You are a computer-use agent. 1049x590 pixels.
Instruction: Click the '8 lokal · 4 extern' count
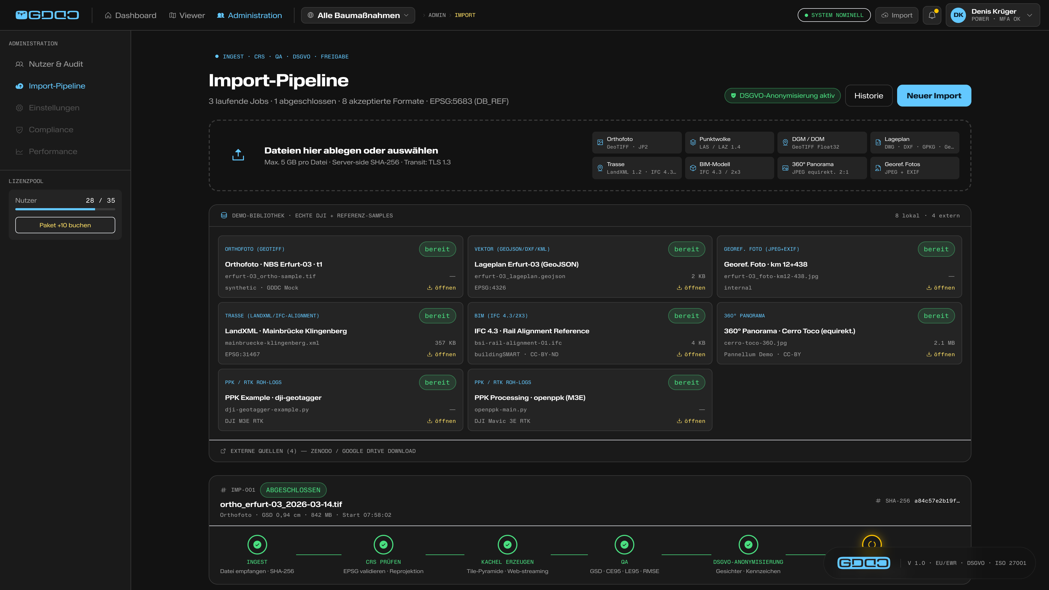[x=927, y=216]
